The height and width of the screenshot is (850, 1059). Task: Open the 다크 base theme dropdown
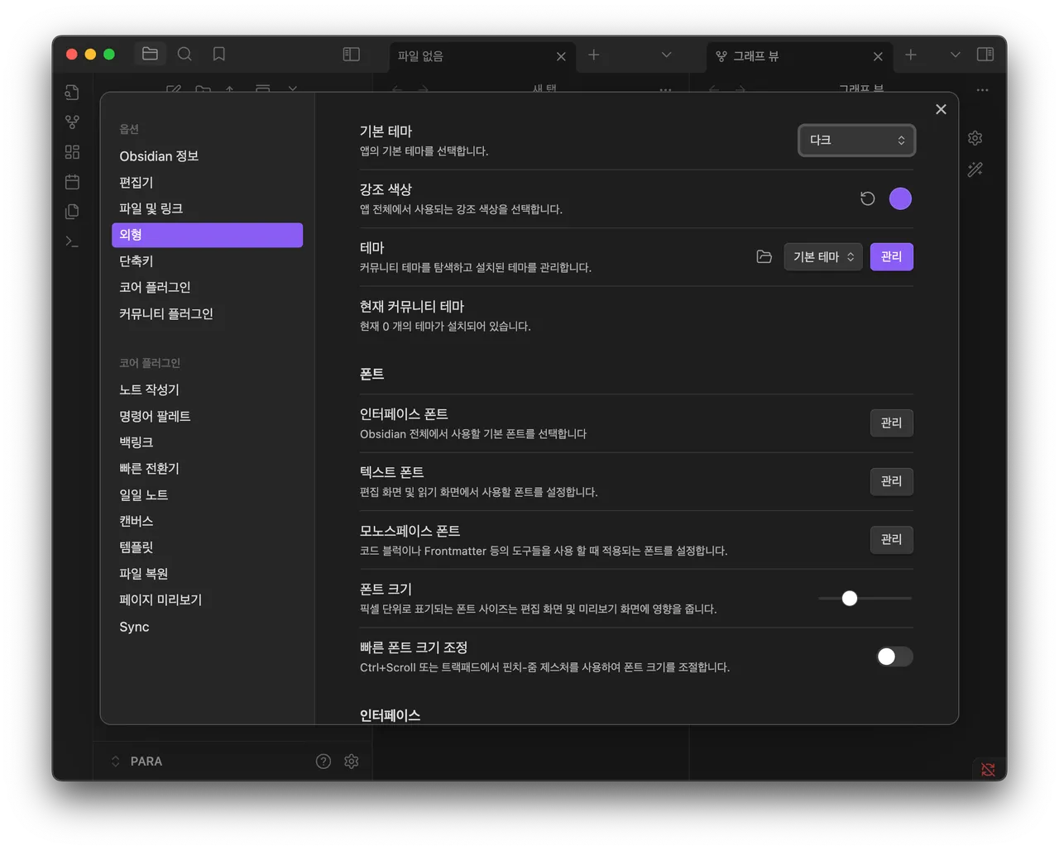click(x=856, y=140)
